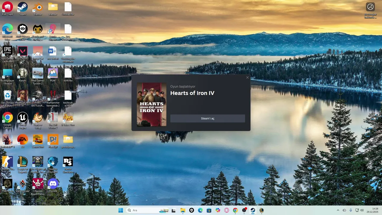Open the Microsoft Edge desktop shortcut
The height and width of the screenshot is (215, 382).
[7, 32]
